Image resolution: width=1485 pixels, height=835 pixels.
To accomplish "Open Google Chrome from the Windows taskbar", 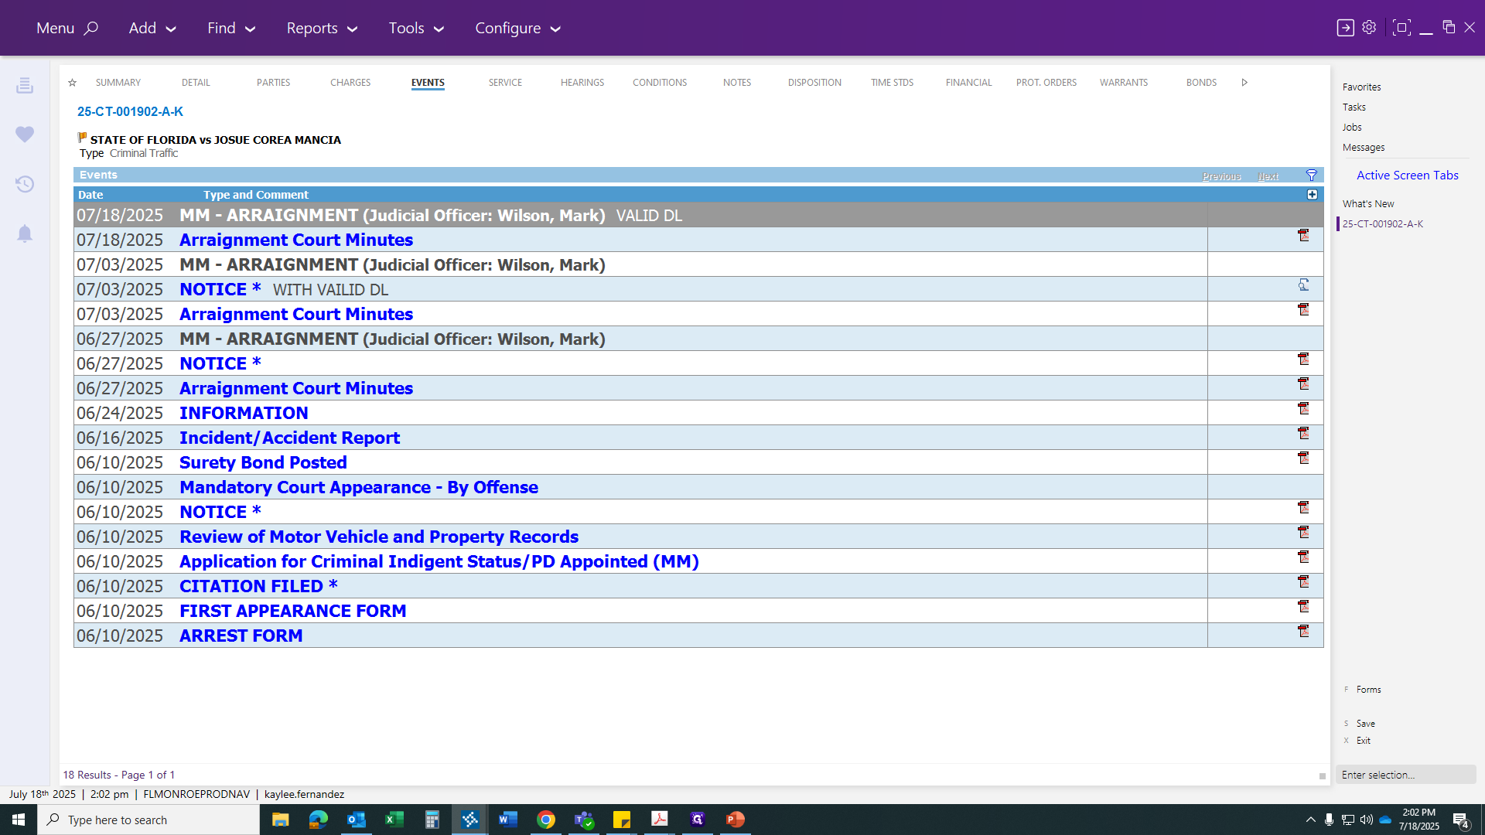I will point(546,820).
